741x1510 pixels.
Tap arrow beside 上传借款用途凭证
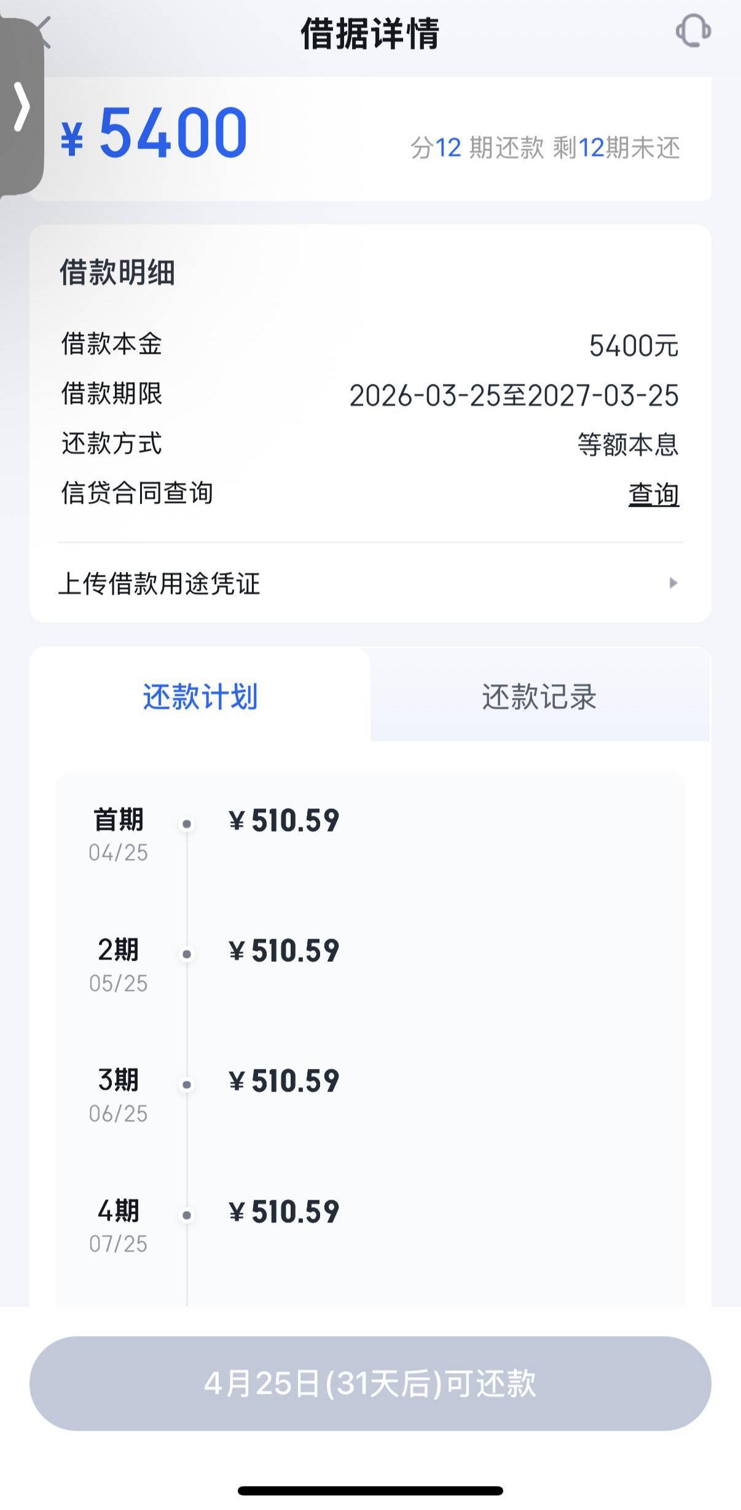click(x=673, y=583)
